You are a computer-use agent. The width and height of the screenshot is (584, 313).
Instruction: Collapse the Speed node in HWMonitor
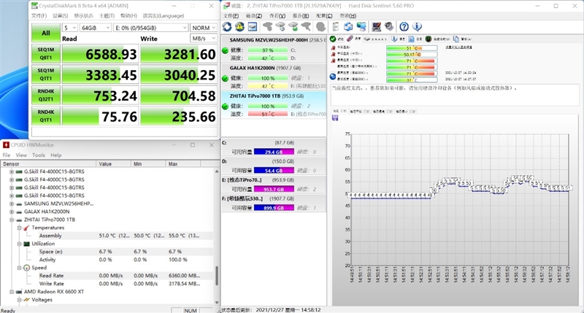19,268
